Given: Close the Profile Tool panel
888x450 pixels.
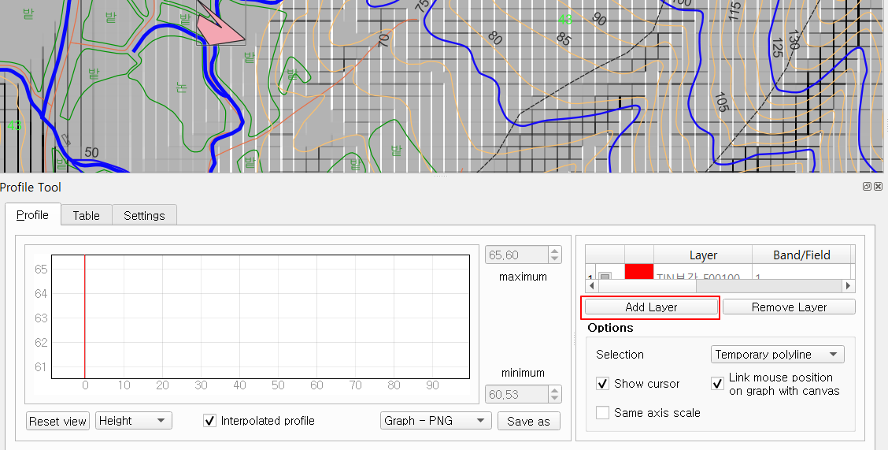Looking at the screenshot, I should click(878, 187).
